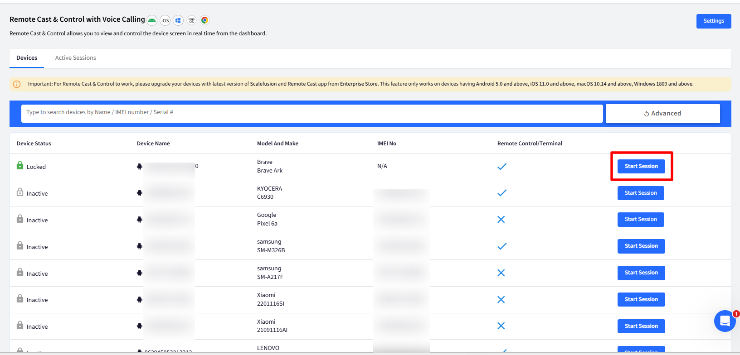Click the Android icon in the Brave Ark row
This screenshot has height=355, width=740.
tap(140, 166)
